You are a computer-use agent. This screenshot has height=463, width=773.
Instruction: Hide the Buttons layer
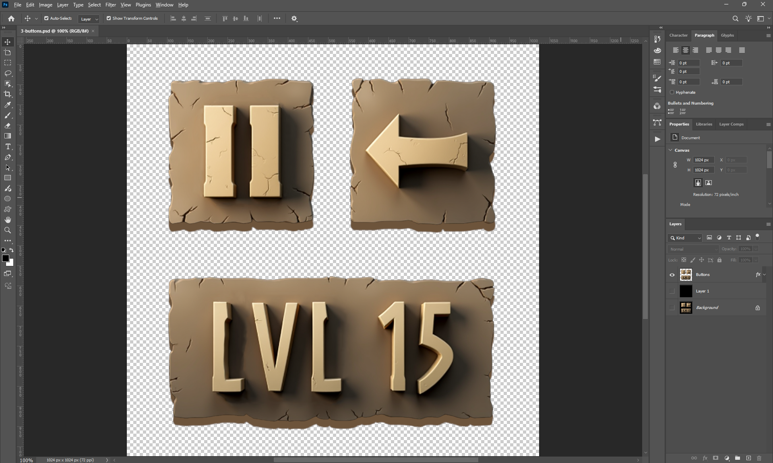pos(672,275)
